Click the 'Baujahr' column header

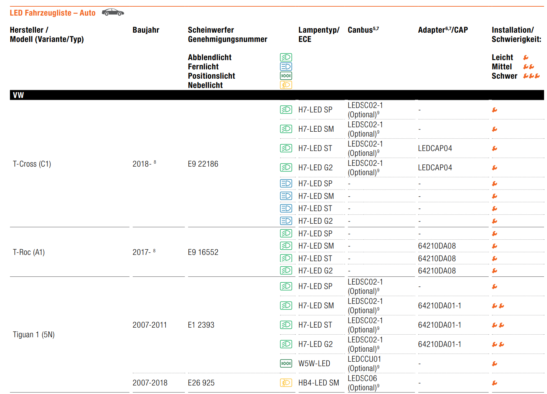tap(146, 30)
